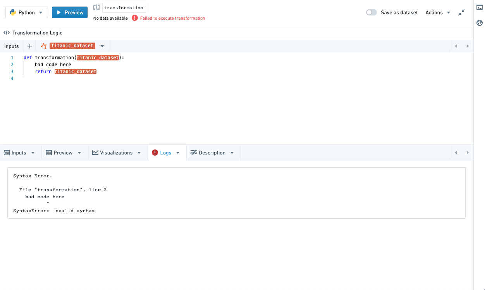The height and width of the screenshot is (290, 485).
Task: Open the caret next to the Logs tab
Action: click(178, 153)
